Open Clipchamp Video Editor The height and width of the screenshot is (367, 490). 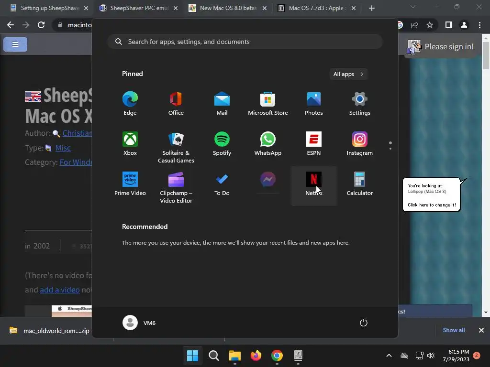(x=176, y=187)
